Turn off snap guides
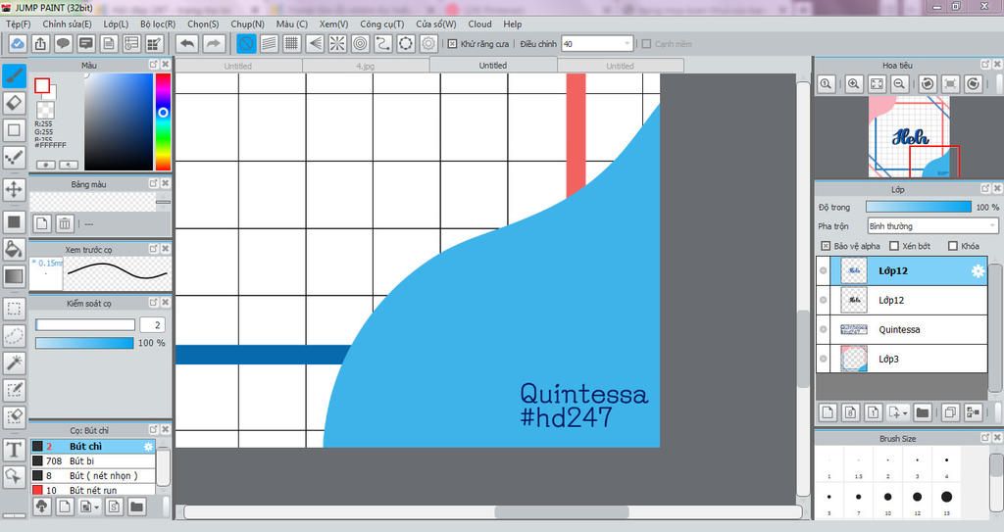The image size is (1004, 532). pos(246,43)
